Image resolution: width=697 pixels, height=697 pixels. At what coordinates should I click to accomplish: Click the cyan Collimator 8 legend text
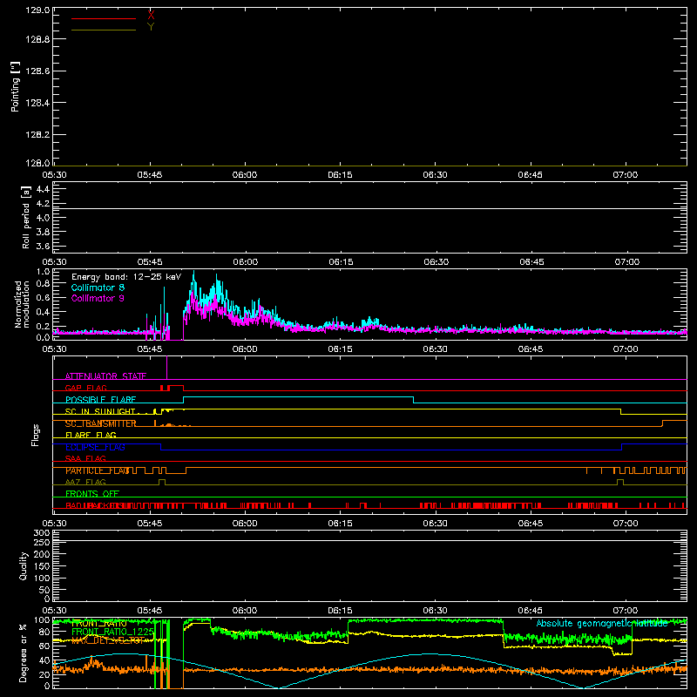tap(98, 288)
